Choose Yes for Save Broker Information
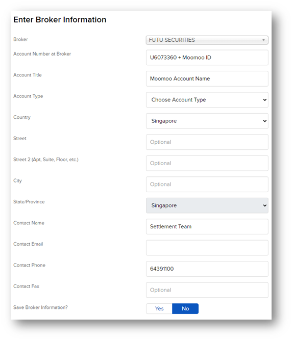 tap(159, 308)
